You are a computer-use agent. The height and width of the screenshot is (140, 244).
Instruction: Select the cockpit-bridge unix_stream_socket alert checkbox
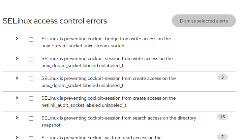(x=31, y=39)
